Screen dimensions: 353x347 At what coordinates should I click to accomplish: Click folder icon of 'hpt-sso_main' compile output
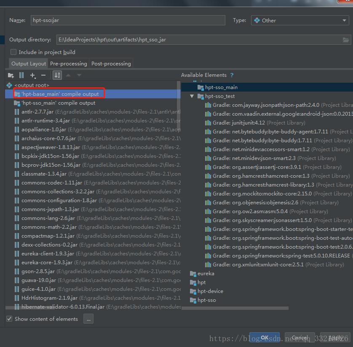17,103
